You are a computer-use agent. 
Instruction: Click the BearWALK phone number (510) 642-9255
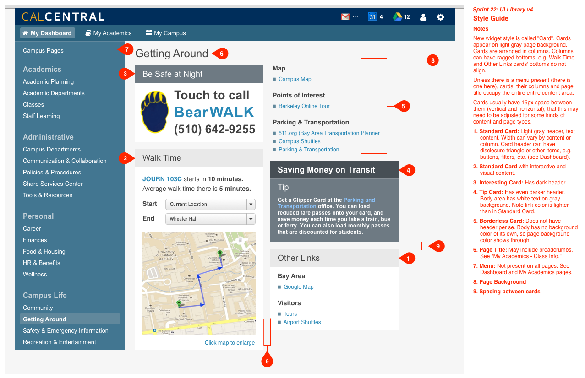coord(214,130)
